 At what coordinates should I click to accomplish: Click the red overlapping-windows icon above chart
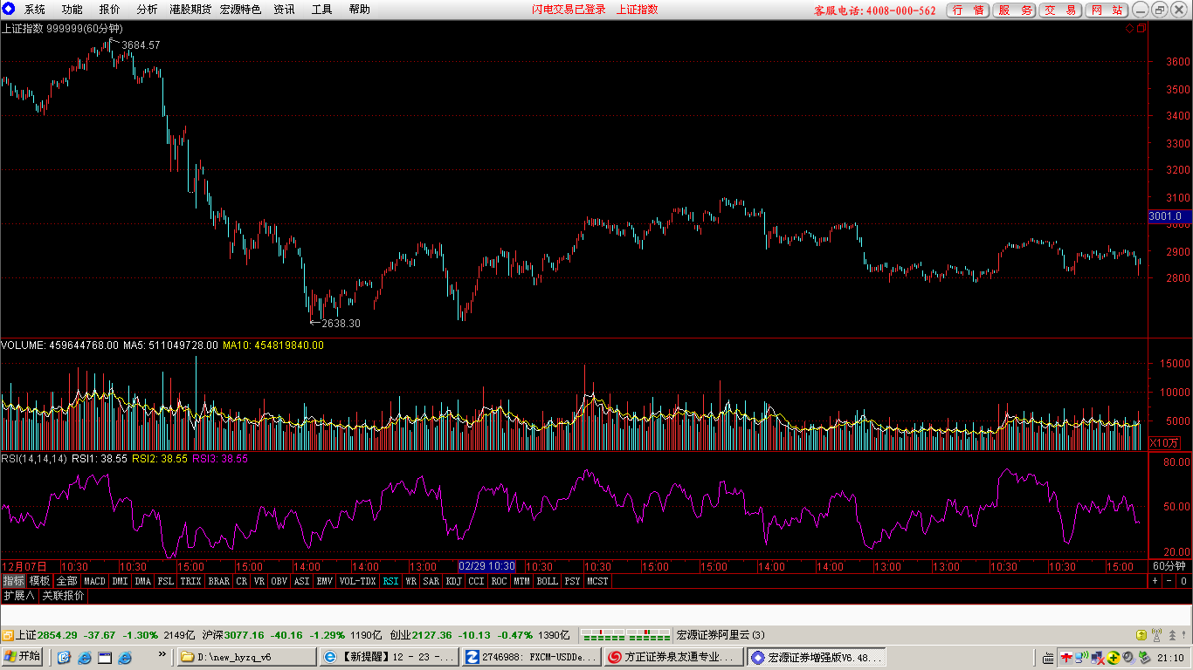(x=1141, y=28)
